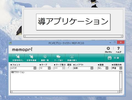Minimize the PCメモプリユーティリティ window
The height and width of the screenshot is (100, 132).
tap(110, 42)
